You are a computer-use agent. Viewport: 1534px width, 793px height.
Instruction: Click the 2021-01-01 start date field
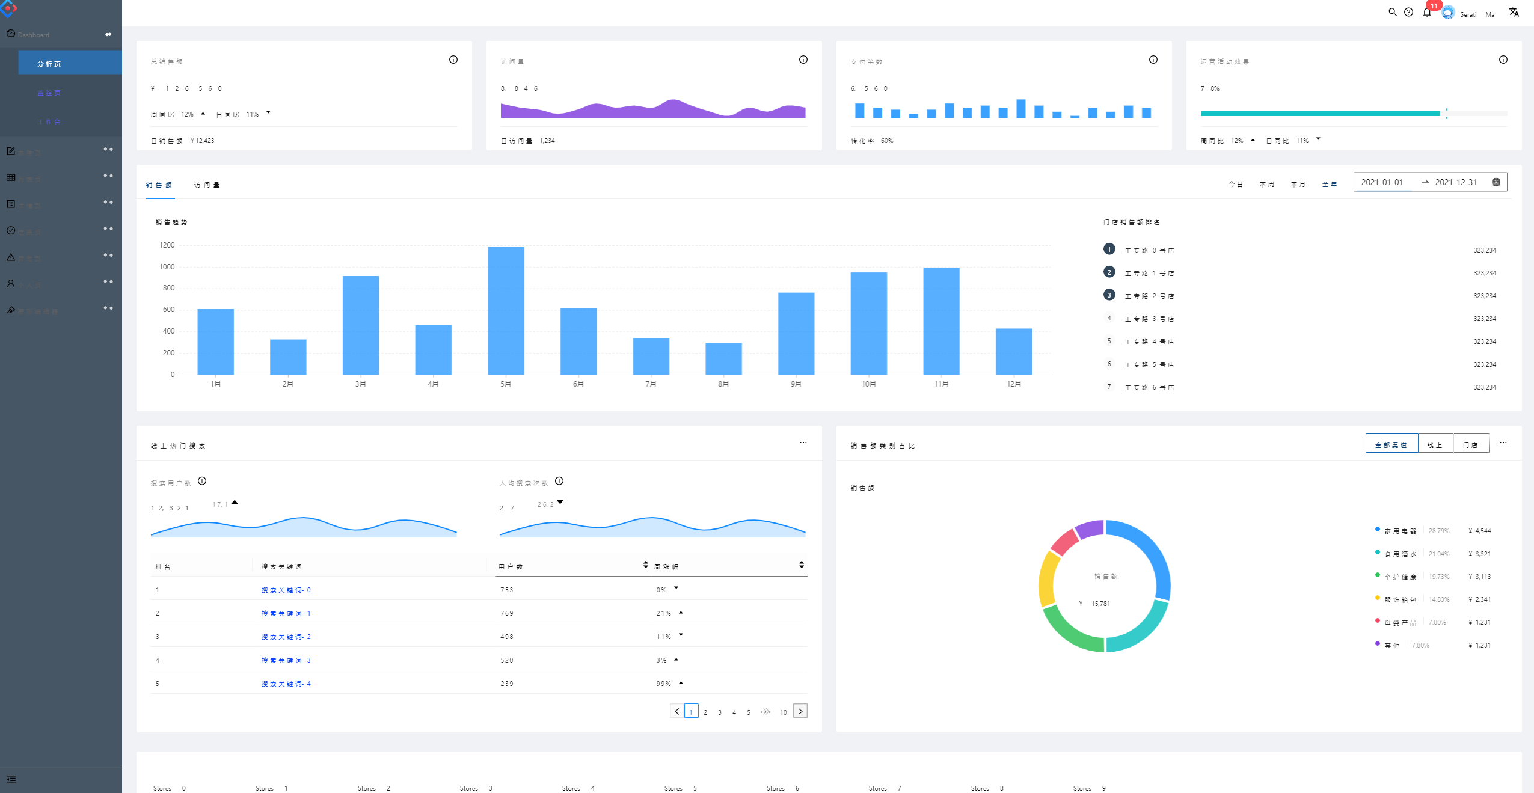coord(1382,182)
